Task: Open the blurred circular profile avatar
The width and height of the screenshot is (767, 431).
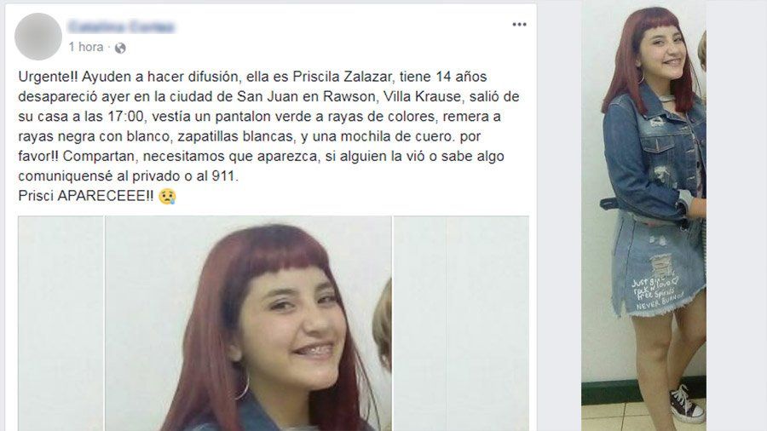Action: pos(38,37)
